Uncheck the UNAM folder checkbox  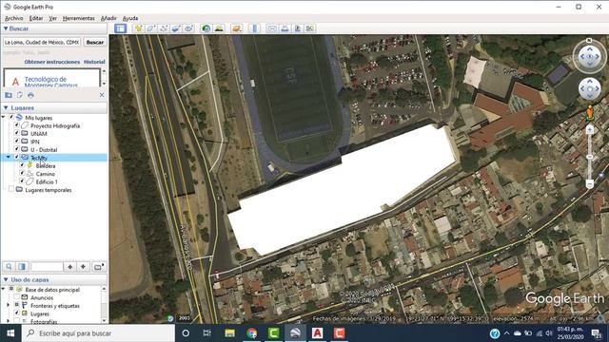tap(17, 133)
